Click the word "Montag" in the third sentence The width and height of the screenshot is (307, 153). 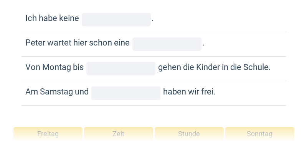point(57,67)
